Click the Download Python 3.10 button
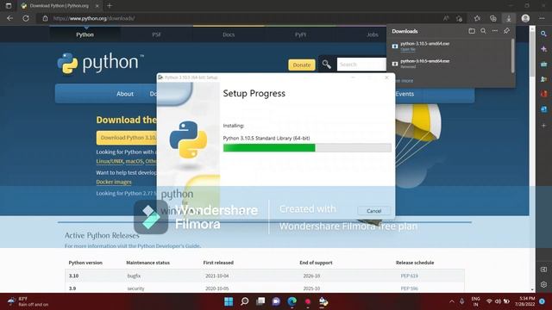The image size is (552, 310). (127, 138)
